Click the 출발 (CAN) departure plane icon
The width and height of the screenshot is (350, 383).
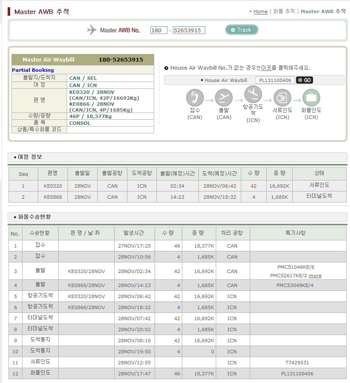(224, 98)
